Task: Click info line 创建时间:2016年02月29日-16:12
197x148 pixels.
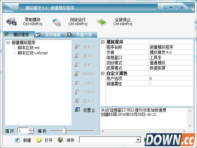Action: [x=128, y=114]
